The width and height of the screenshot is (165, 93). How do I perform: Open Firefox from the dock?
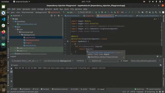click(3, 32)
